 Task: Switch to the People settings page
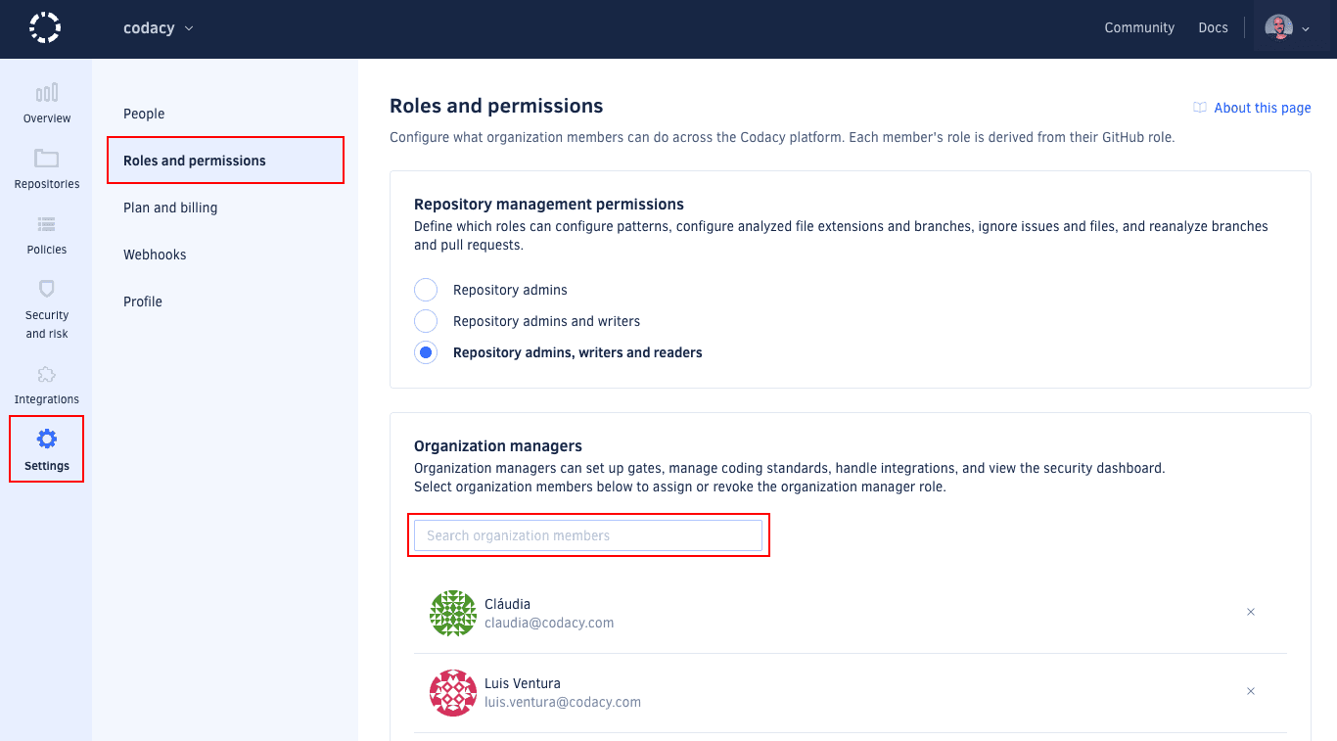coord(143,114)
